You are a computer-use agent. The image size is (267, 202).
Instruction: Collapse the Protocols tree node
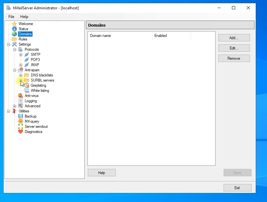pos(15,49)
